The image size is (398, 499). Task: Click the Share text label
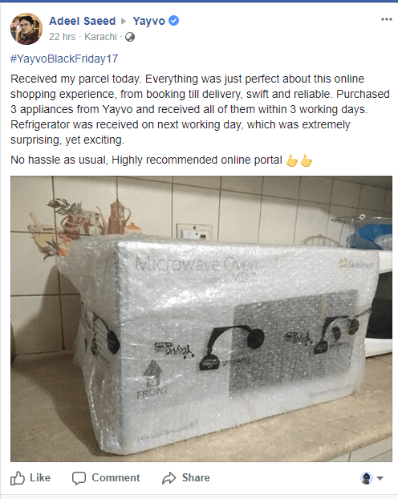196,477
